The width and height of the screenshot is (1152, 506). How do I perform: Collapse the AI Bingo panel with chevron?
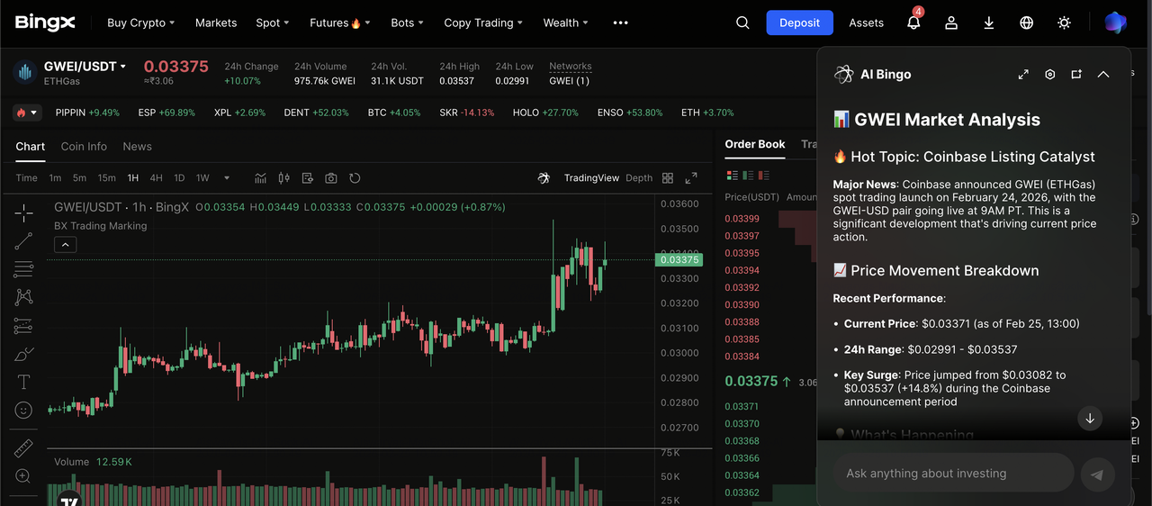1103,75
